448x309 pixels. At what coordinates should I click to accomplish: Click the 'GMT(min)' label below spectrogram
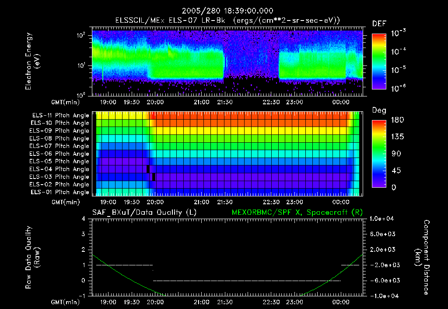click(66, 102)
